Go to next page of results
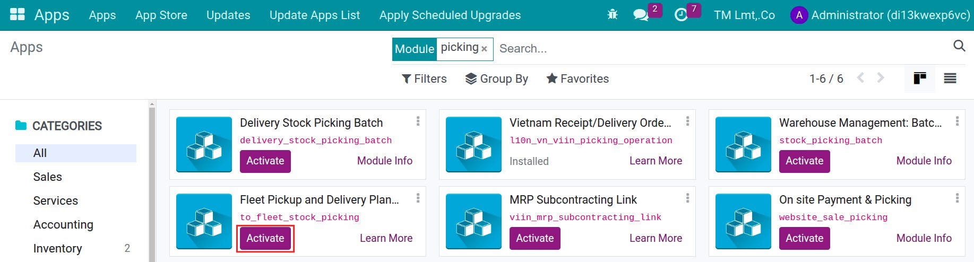Screen dimensions: 974x262 881,78
